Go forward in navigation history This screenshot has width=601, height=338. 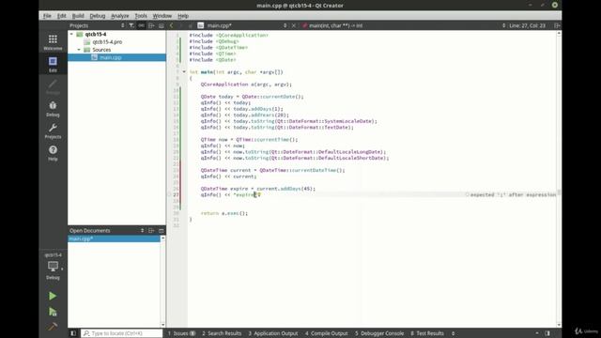click(x=180, y=25)
